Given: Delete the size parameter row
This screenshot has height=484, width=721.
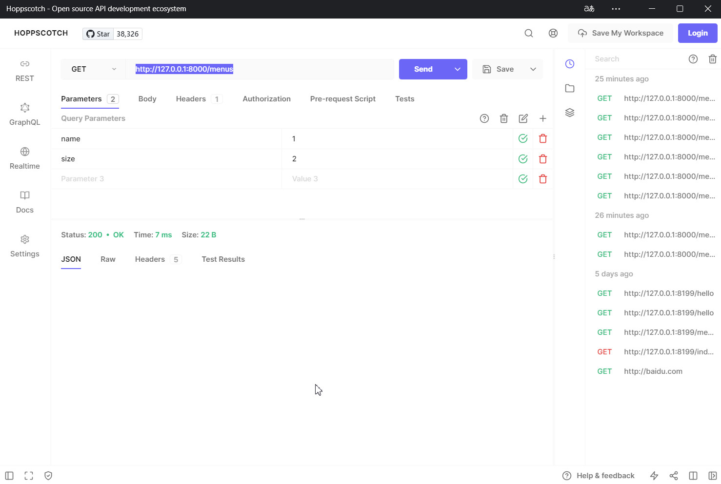Looking at the screenshot, I should coord(543,159).
